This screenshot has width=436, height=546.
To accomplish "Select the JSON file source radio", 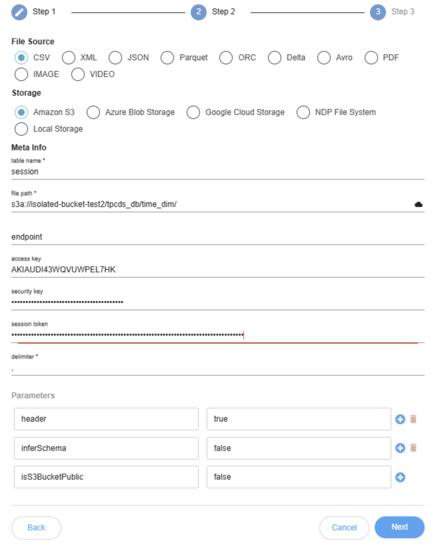I will coord(115,58).
